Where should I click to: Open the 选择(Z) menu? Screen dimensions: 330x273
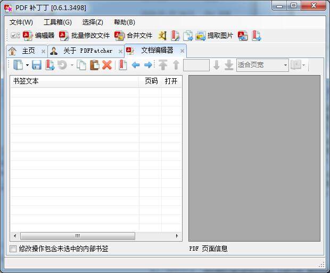(x=93, y=22)
